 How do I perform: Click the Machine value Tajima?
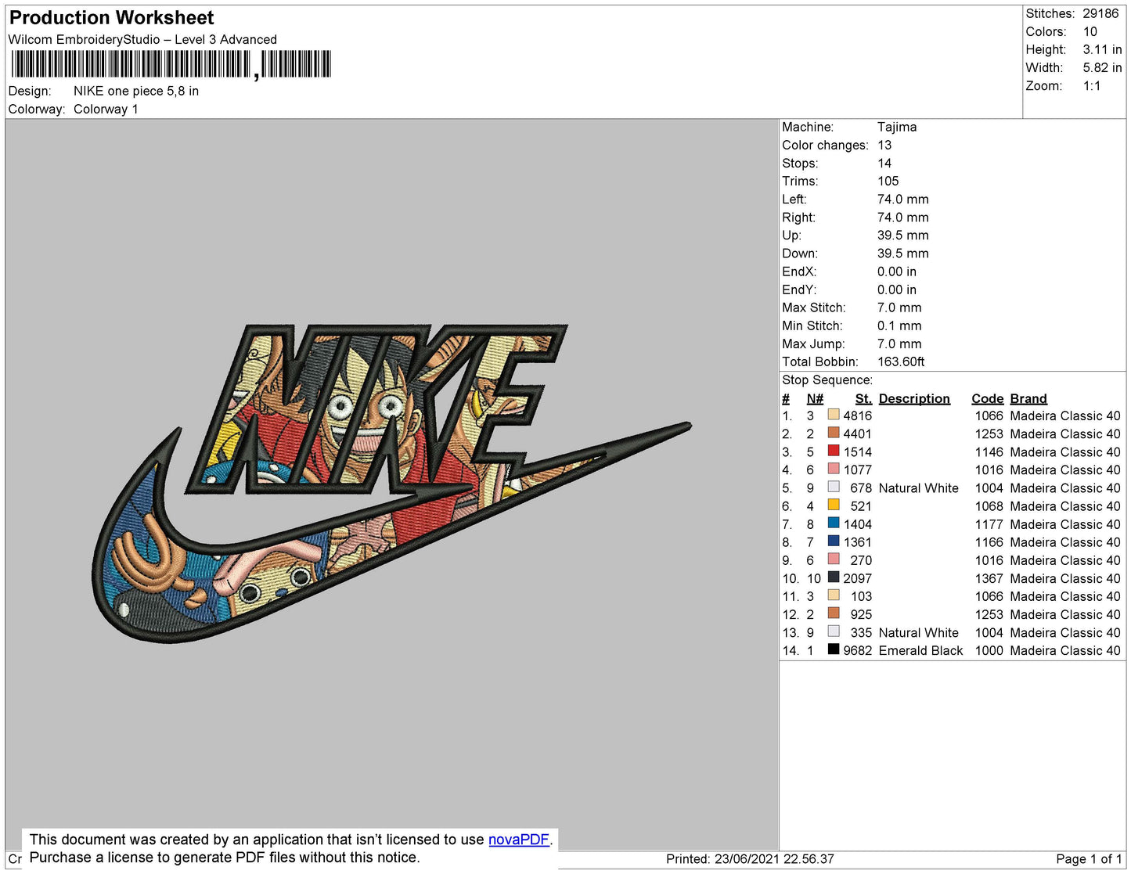click(896, 127)
